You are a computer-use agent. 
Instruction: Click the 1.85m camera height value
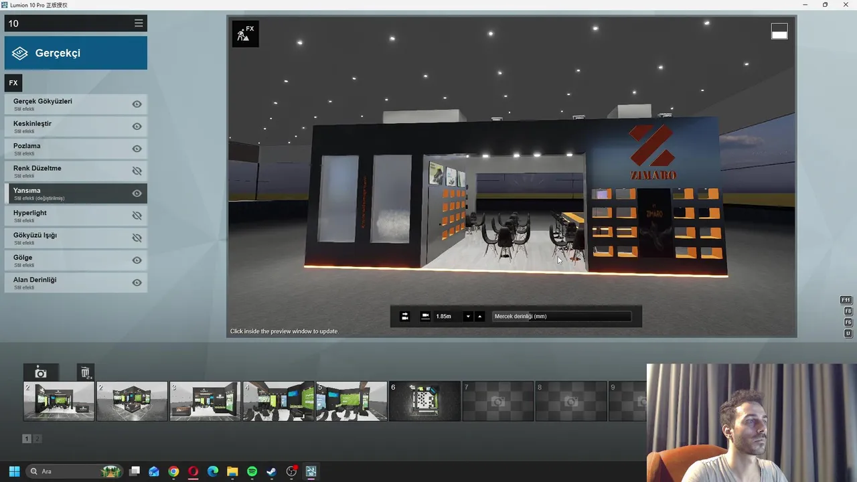tap(443, 317)
